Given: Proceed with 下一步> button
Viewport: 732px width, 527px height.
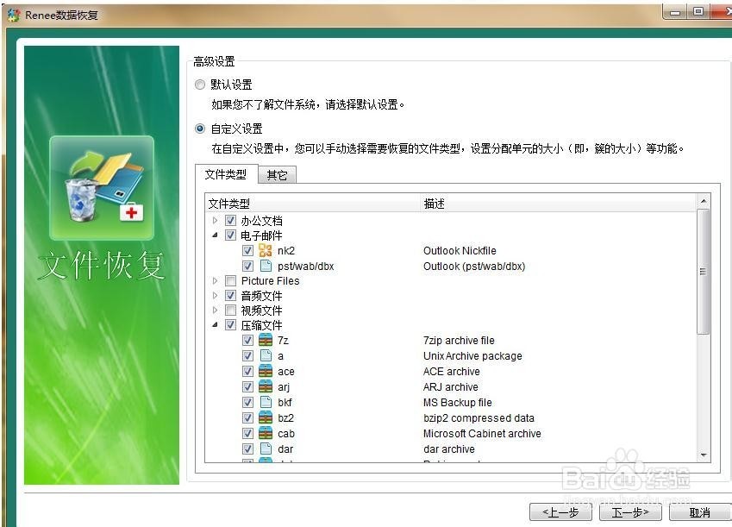Looking at the screenshot, I should [630, 512].
